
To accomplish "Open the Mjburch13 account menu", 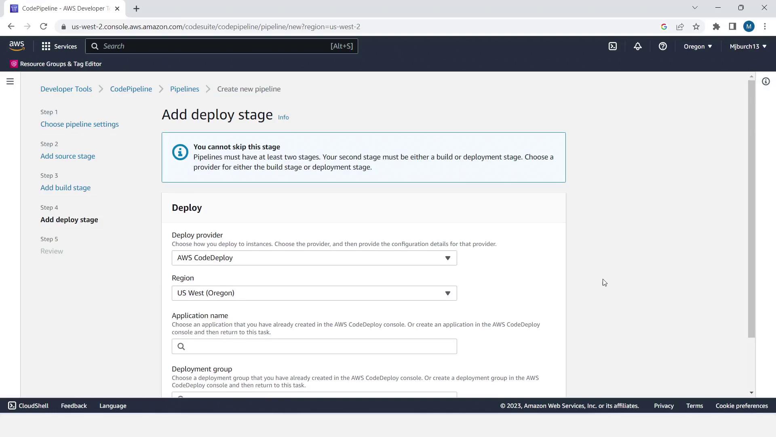I will 748,46.
